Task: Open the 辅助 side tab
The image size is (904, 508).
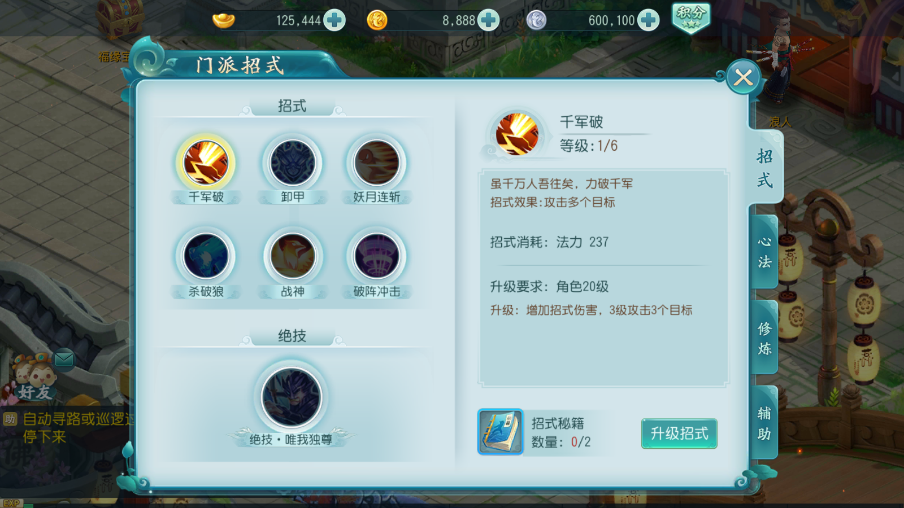Action: [764, 423]
